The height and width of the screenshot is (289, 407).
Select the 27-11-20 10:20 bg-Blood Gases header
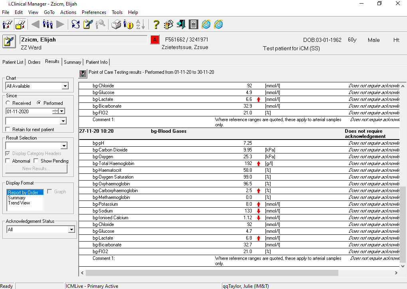click(x=239, y=134)
